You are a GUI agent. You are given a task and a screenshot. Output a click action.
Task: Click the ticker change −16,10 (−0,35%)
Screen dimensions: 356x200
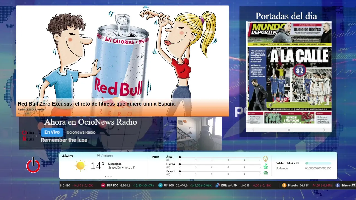82,186
